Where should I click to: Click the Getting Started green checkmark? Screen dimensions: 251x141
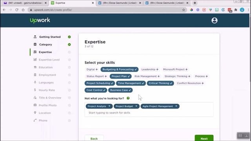click(x=69, y=37)
